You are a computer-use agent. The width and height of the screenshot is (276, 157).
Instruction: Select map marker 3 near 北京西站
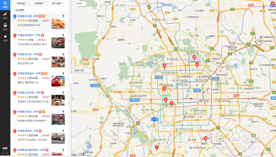165,100
